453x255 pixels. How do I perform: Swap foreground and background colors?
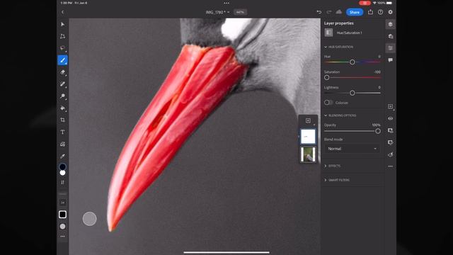[x=63, y=183]
